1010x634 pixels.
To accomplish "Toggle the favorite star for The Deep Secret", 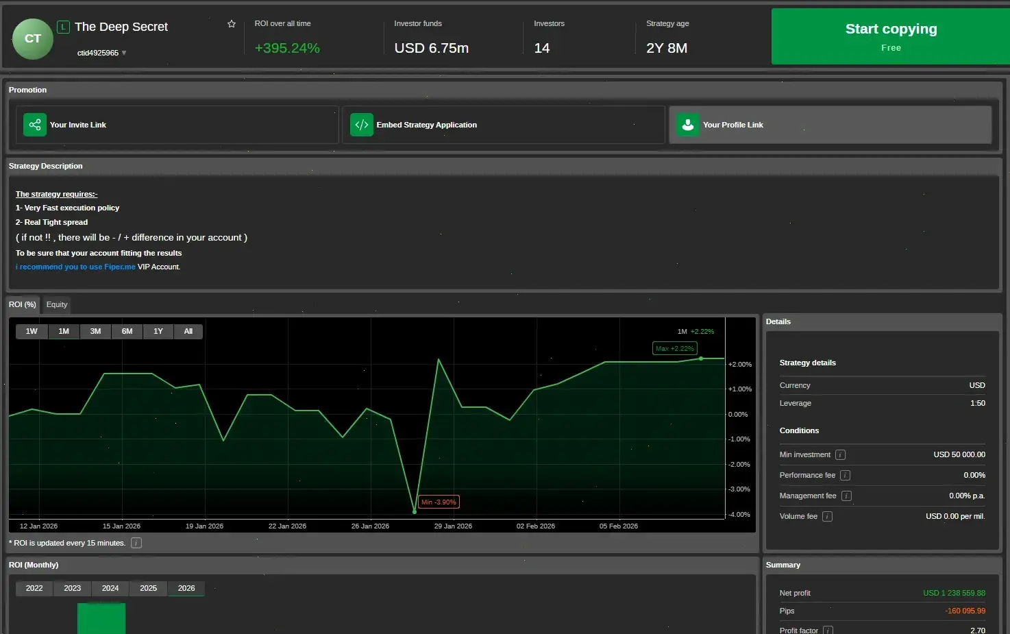I will 231,23.
